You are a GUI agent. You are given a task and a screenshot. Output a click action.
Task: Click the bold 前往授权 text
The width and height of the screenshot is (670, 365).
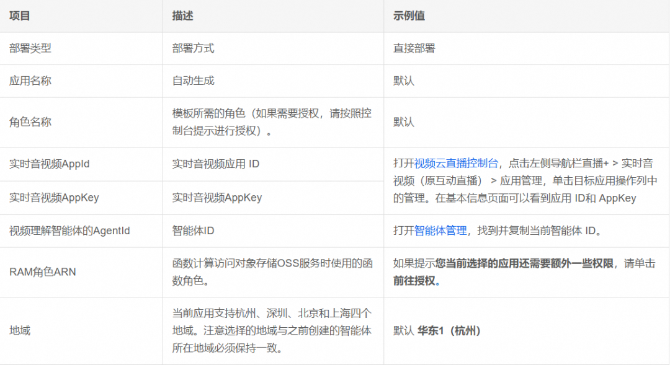click(x=414, y=281)
